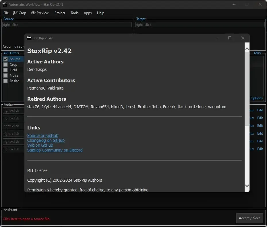Click Edit for the third audio track
Screen dimensions: 267x227
click(260, 126)
